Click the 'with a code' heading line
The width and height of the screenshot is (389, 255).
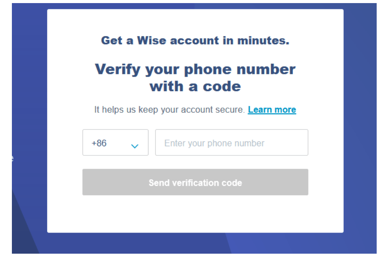(195, 86)
